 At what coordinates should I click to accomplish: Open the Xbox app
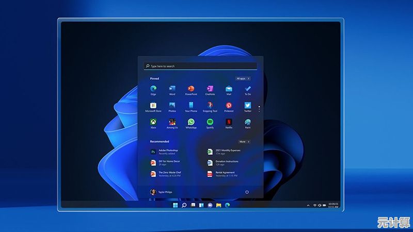(x=153, y=122)
